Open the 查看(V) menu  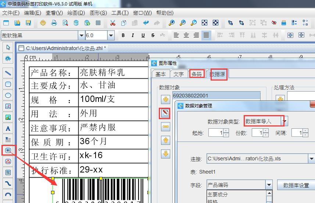(54, 13)
